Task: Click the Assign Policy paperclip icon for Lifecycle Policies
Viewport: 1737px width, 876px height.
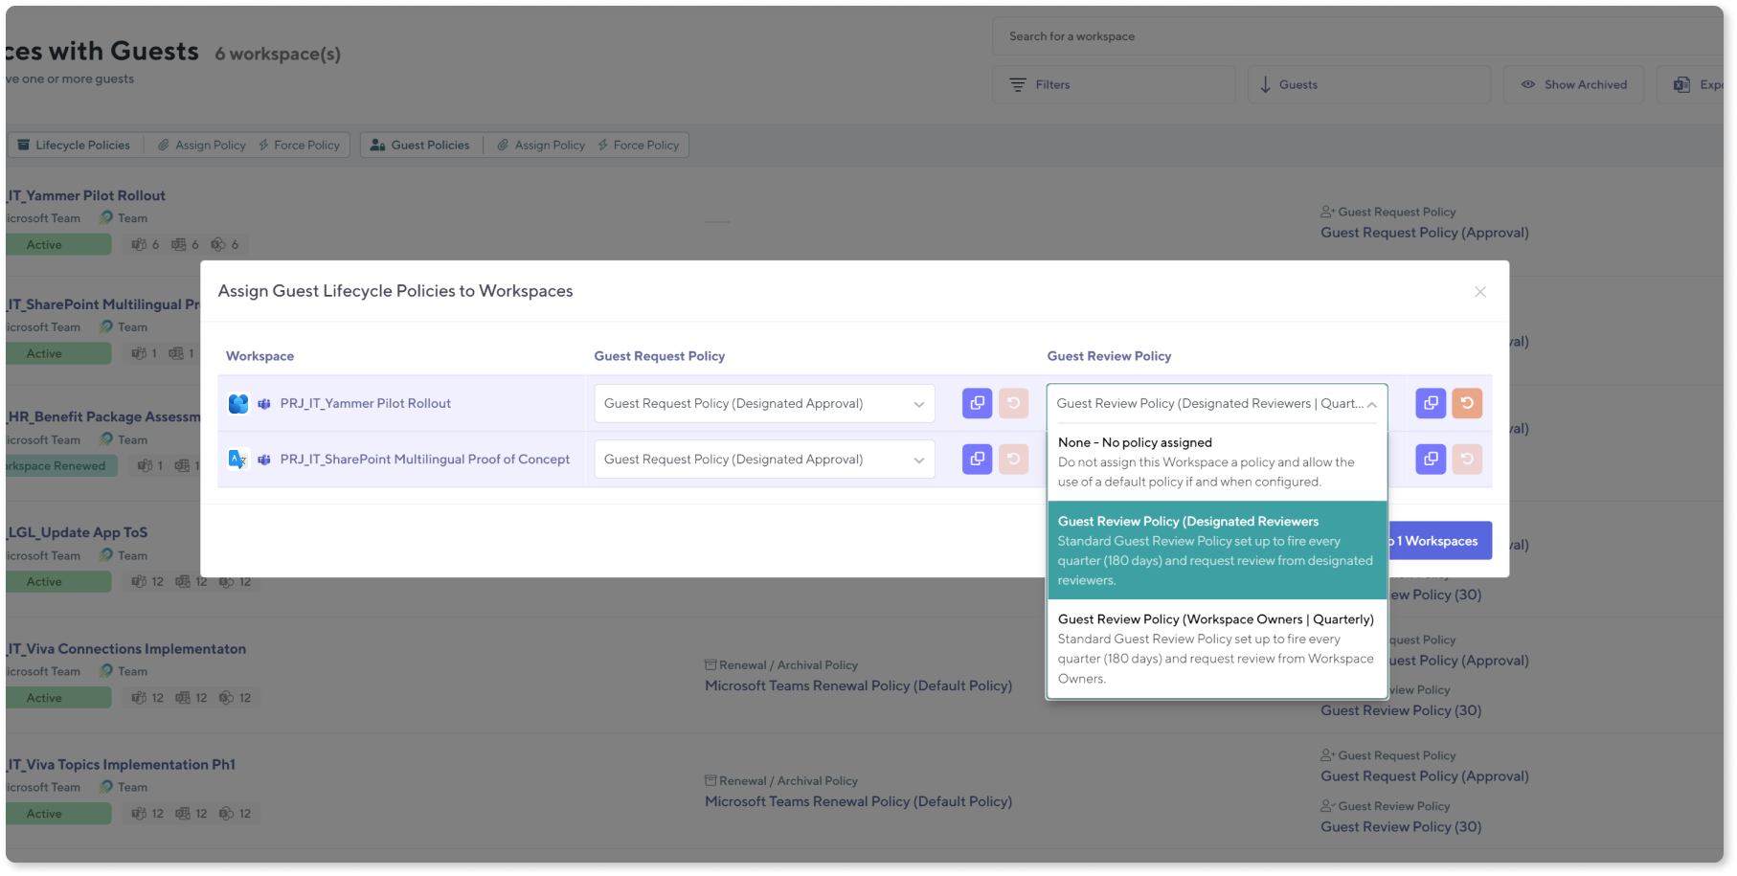Action: (164, 145)
